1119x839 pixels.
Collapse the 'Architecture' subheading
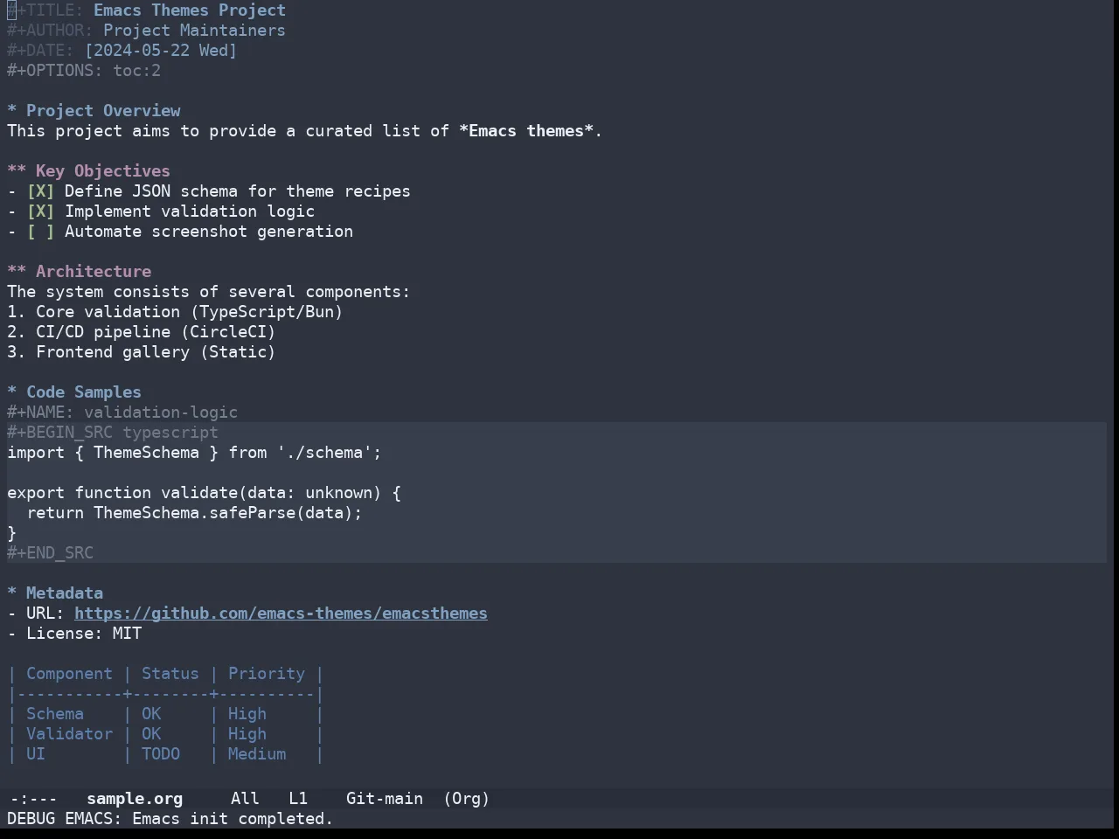17,272
